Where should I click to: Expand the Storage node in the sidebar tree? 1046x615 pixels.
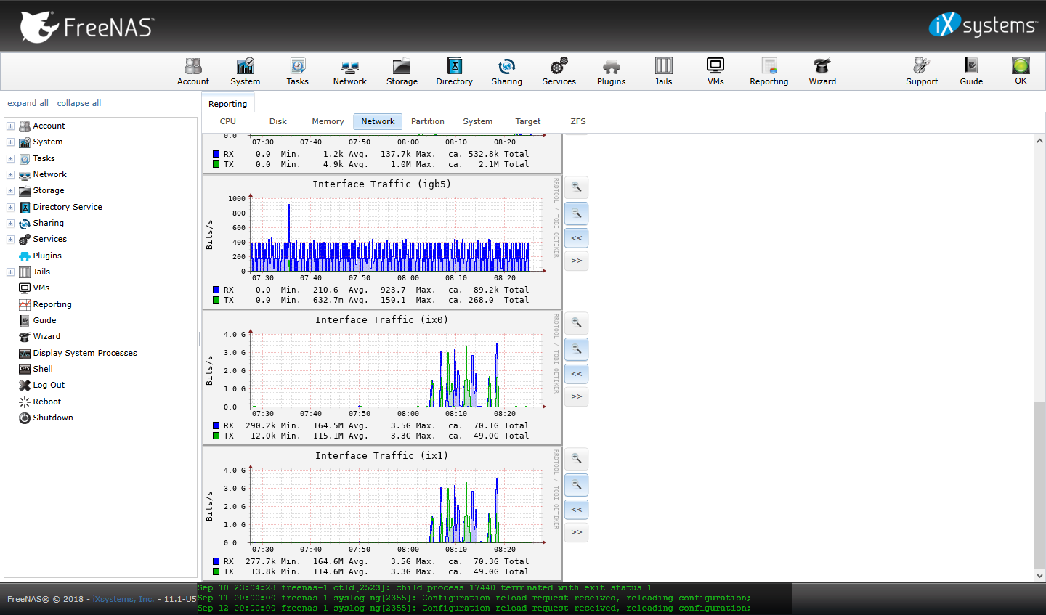click(x=11, y=190)
